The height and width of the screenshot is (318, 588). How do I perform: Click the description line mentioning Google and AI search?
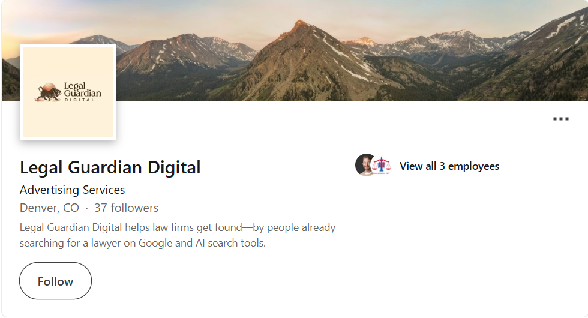[143, 243]
